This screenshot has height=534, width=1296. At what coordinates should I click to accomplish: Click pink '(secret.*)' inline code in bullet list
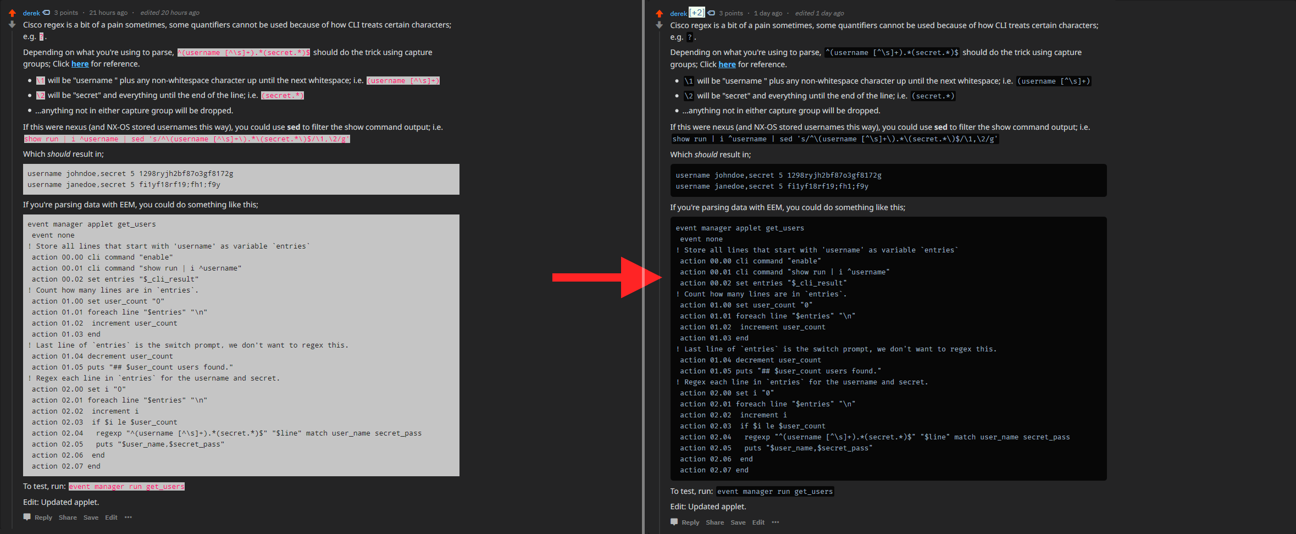(283, 96)
